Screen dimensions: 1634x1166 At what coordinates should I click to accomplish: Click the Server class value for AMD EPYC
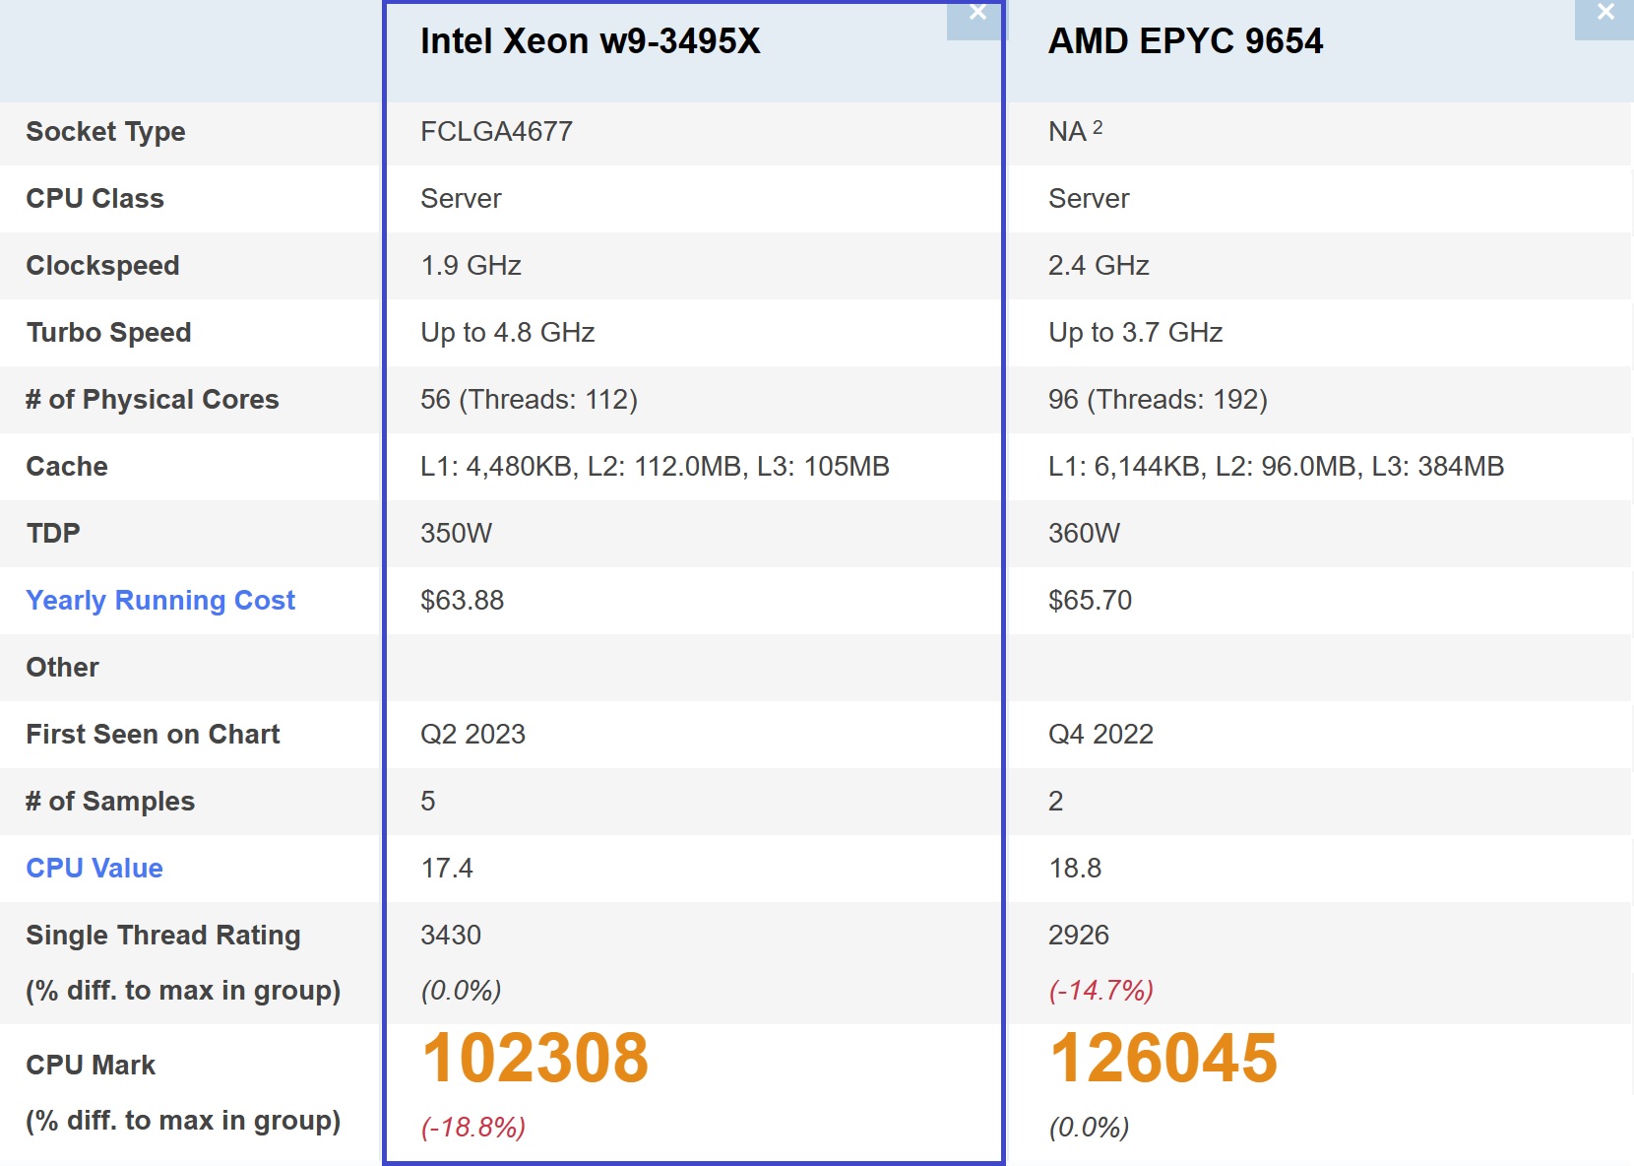click(x=1089, y=198)
